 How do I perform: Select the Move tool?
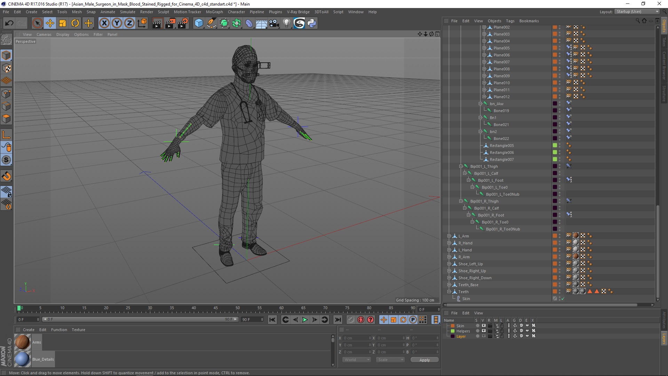tap(50, 23)
